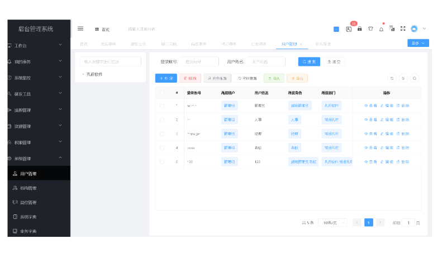Open the theme shirt icon in header
447x253 pixels.
[370, 29]
